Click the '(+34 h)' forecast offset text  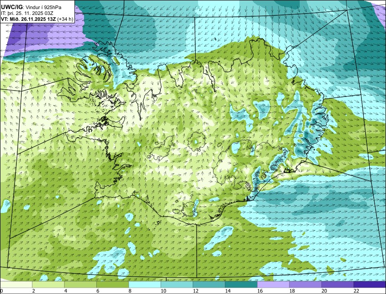pyautogui.click(x=65, y=19)
